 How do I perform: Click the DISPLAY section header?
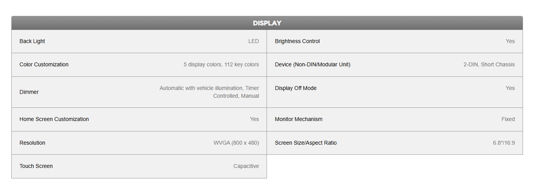pos(267,23)
